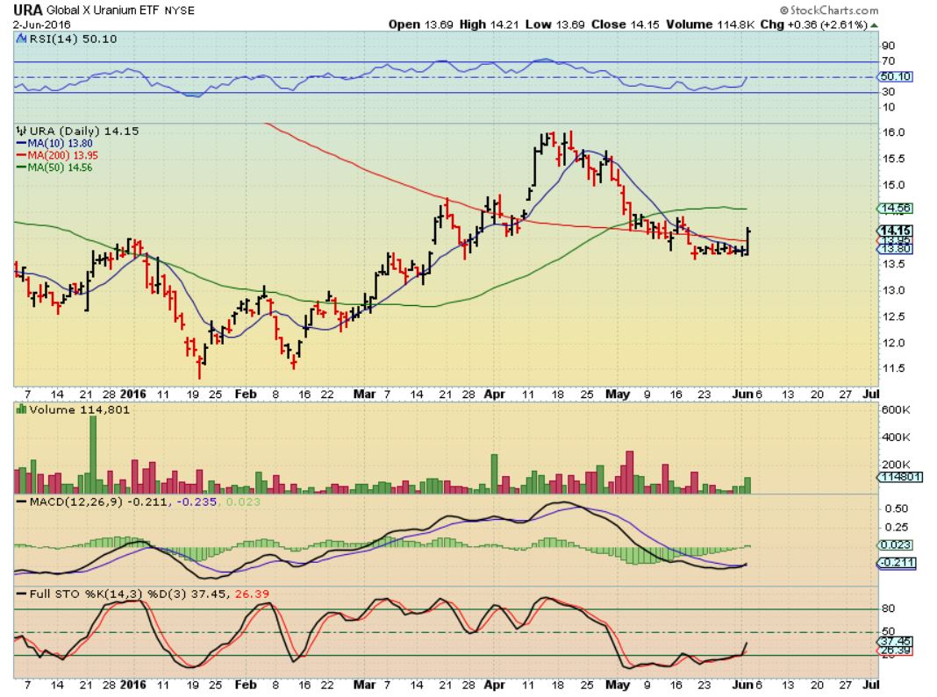Image resolution: width=937 pixels, height=697 pixels.
Task: Click the 37.45 Stochastic axis tag
Action: click(895, 642)
